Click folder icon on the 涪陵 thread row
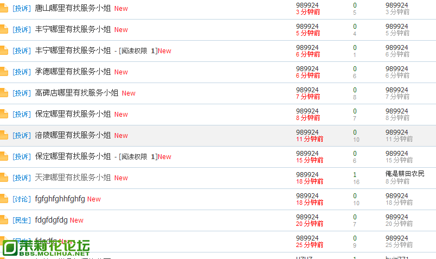Image resolution: width=436 pixels, height=259 pixels. pyautogui.click(x=4, y=135)
